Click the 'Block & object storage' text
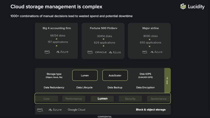This screenshot has height=118, width=210. 151,110
